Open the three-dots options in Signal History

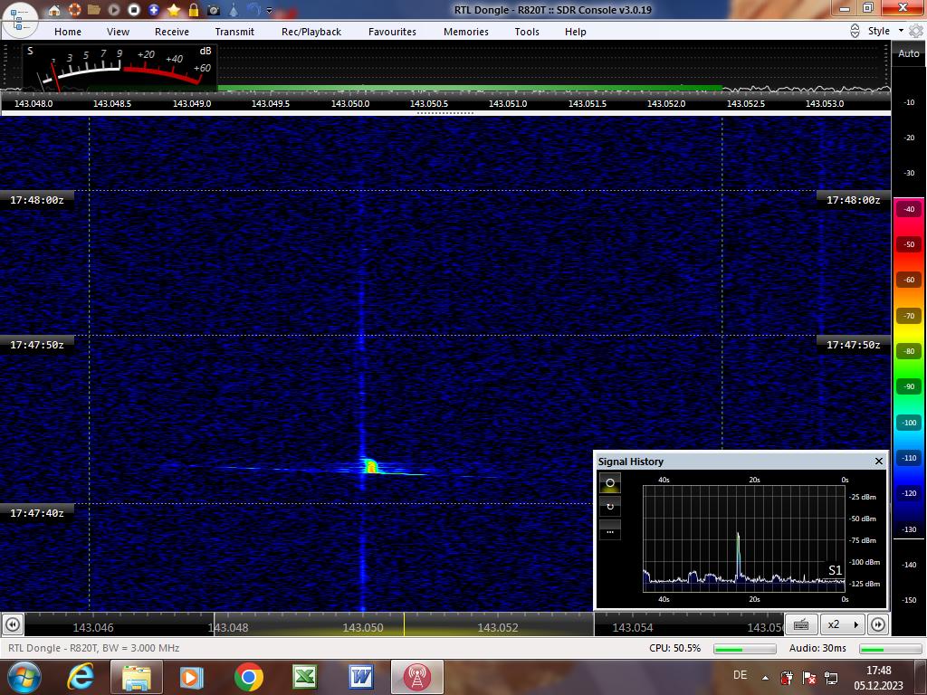(610, 530)
